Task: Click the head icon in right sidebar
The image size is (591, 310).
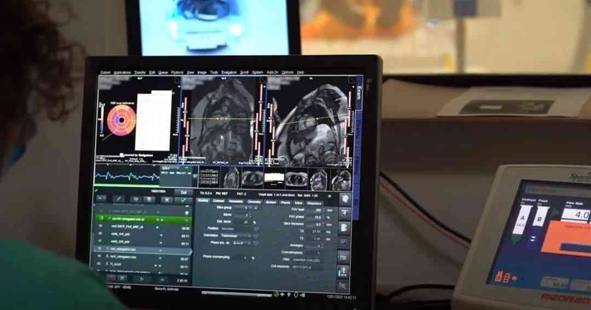Action: click(x=345, y=199)
